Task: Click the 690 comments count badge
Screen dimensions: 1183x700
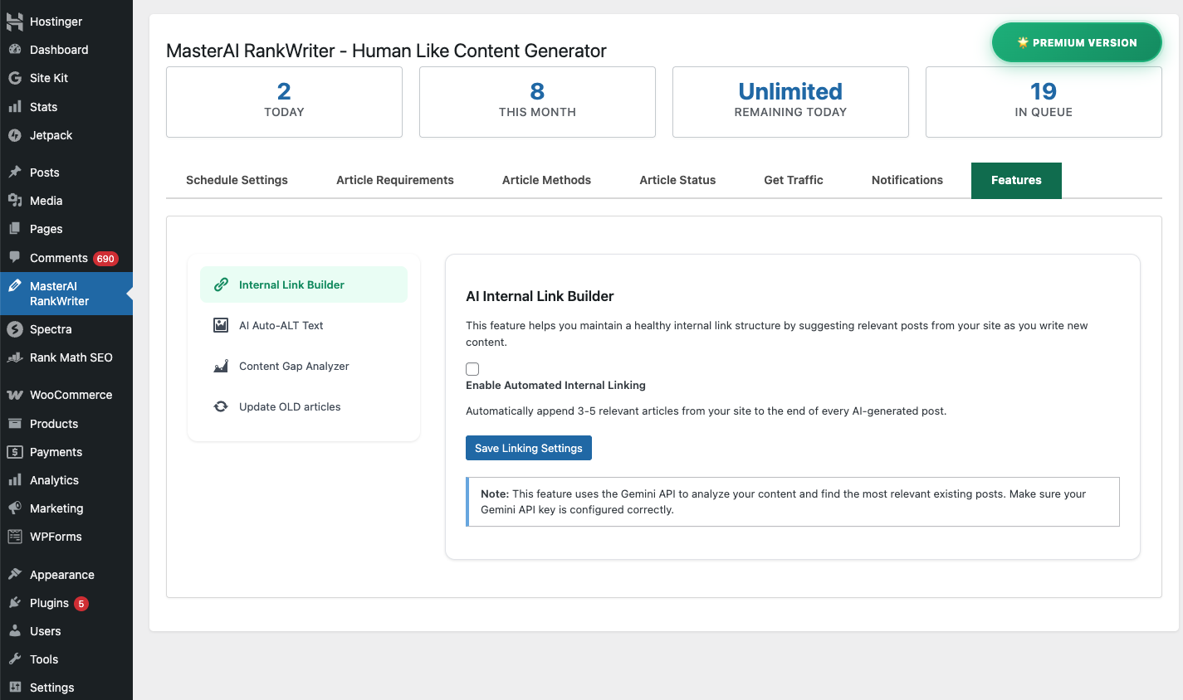Action: coord(105,259)
